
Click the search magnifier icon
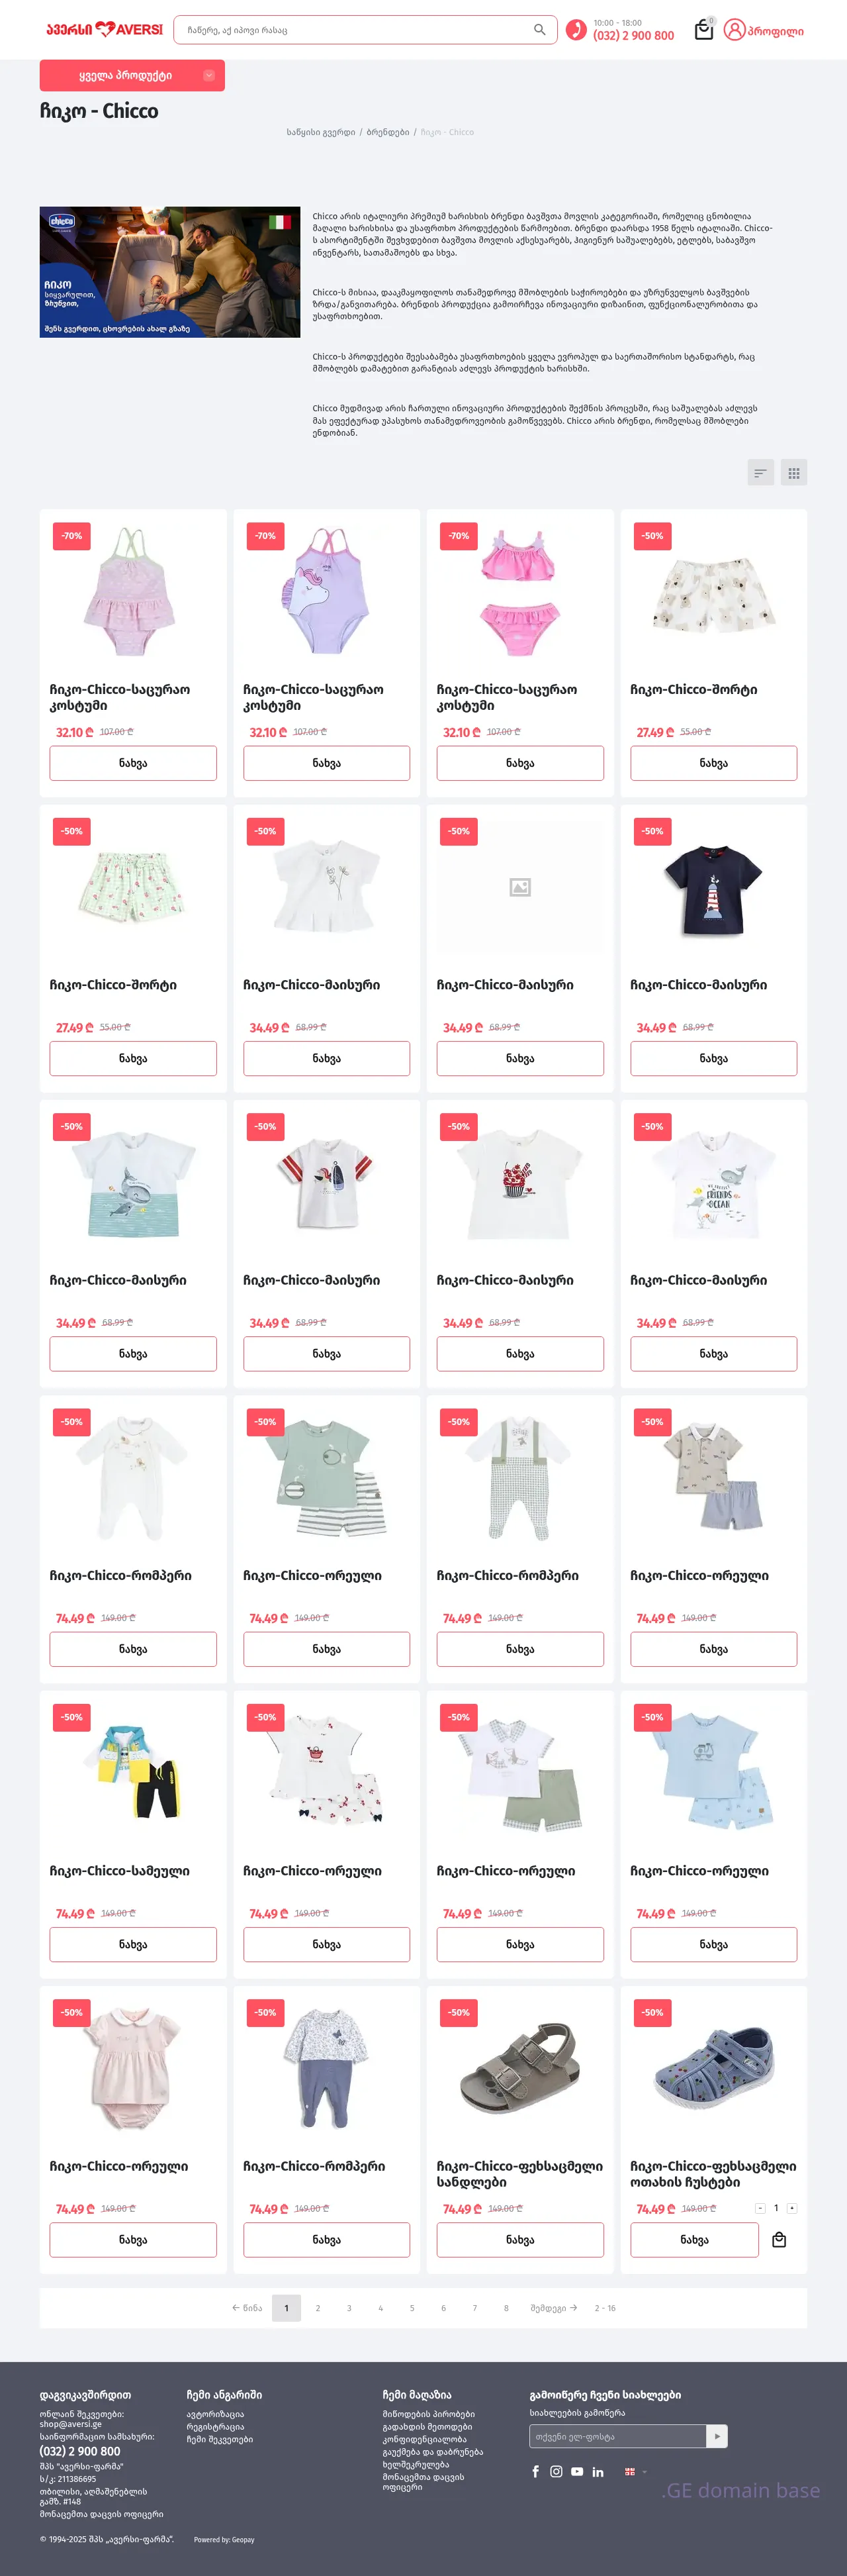[539, 30]
